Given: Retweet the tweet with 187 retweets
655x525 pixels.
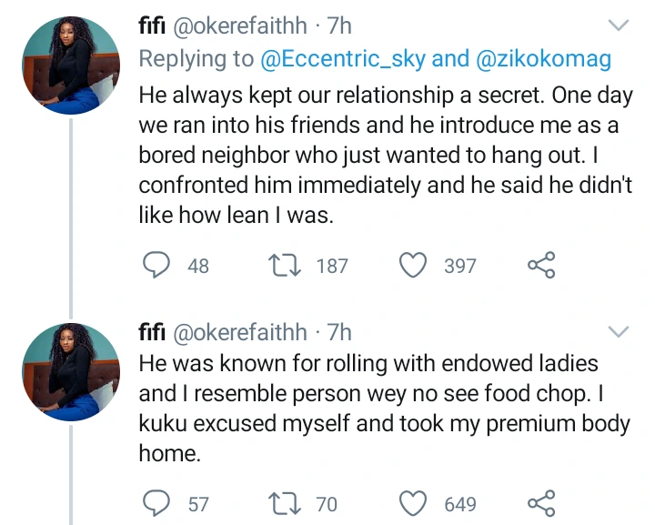Looking at the screenshot, I should 285,265.
